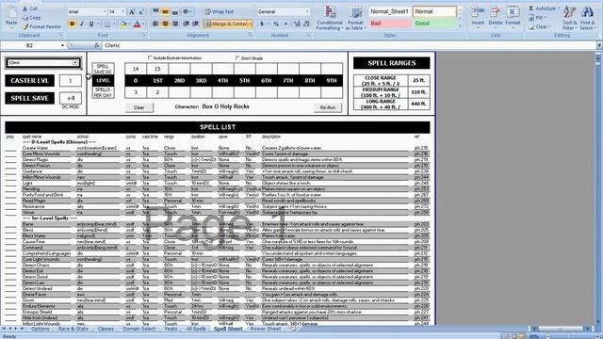The width and height of the screenshot is (603, 339).
Task: Click the Paste icon
Action: pyautogui.click(x=11, y=13)
